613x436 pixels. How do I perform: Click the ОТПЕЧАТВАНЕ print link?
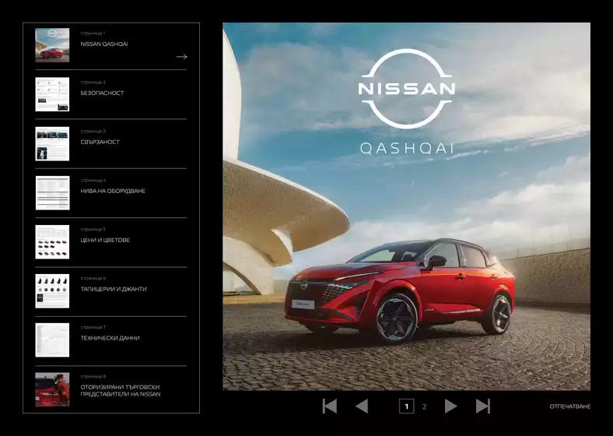[x=569, y=406]
